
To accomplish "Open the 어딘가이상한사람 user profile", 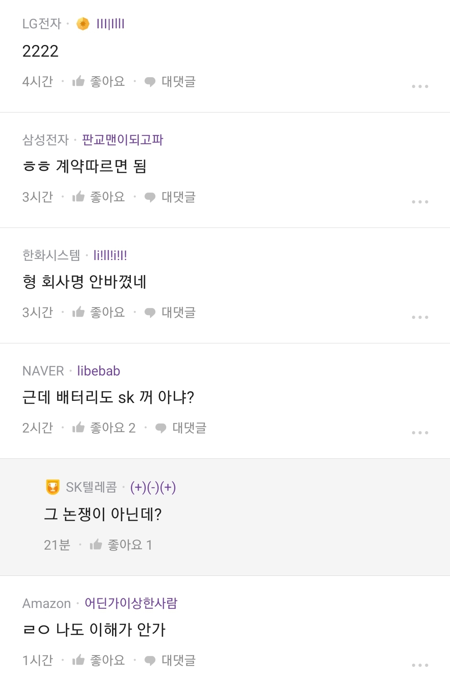I will [x=131, y=603].
